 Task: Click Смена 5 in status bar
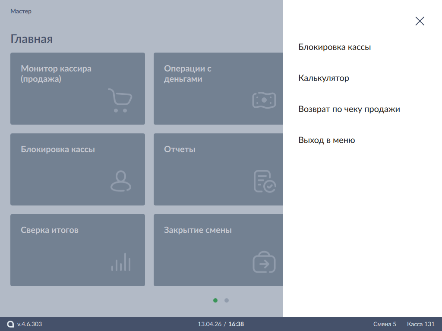click(x=385, y=324)
